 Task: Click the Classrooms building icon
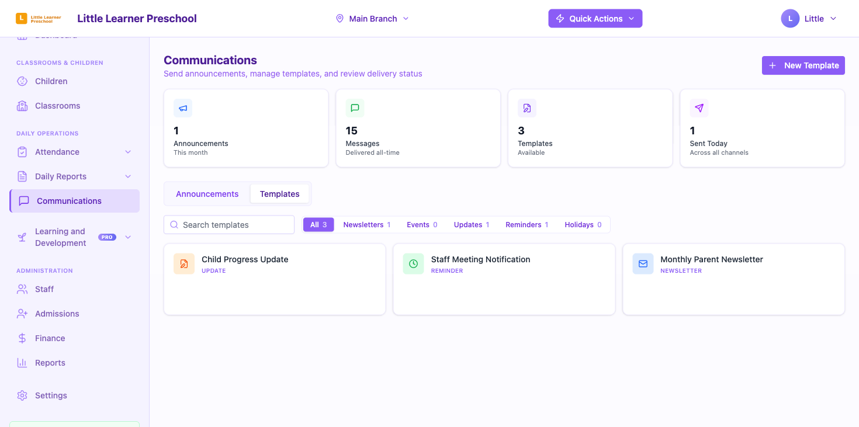coord(22,106)
